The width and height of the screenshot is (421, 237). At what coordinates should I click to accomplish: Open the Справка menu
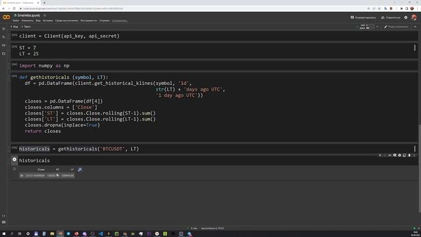coord(105,20)
